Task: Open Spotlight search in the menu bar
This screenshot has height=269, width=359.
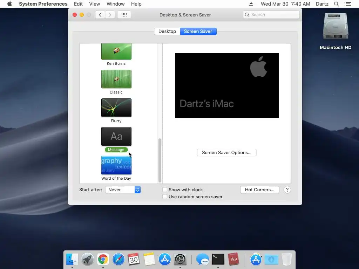Action: [x=336, y=4]
